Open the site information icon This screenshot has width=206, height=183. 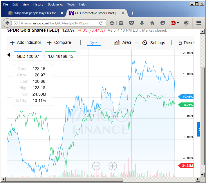(16, 23)
